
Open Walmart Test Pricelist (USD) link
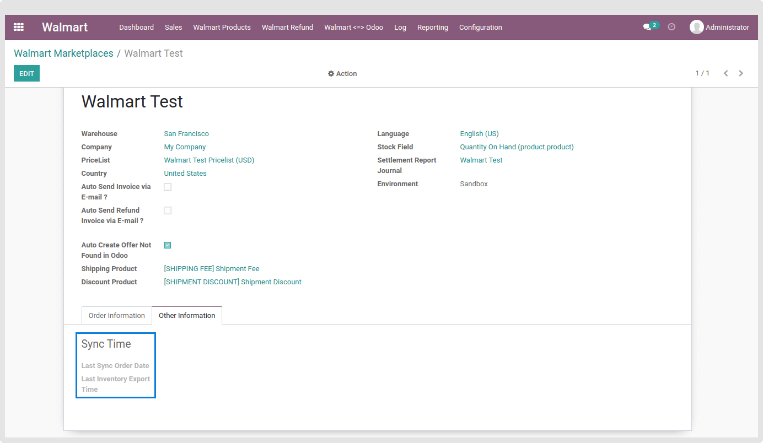pyautogui.click(x=209, y=160)
